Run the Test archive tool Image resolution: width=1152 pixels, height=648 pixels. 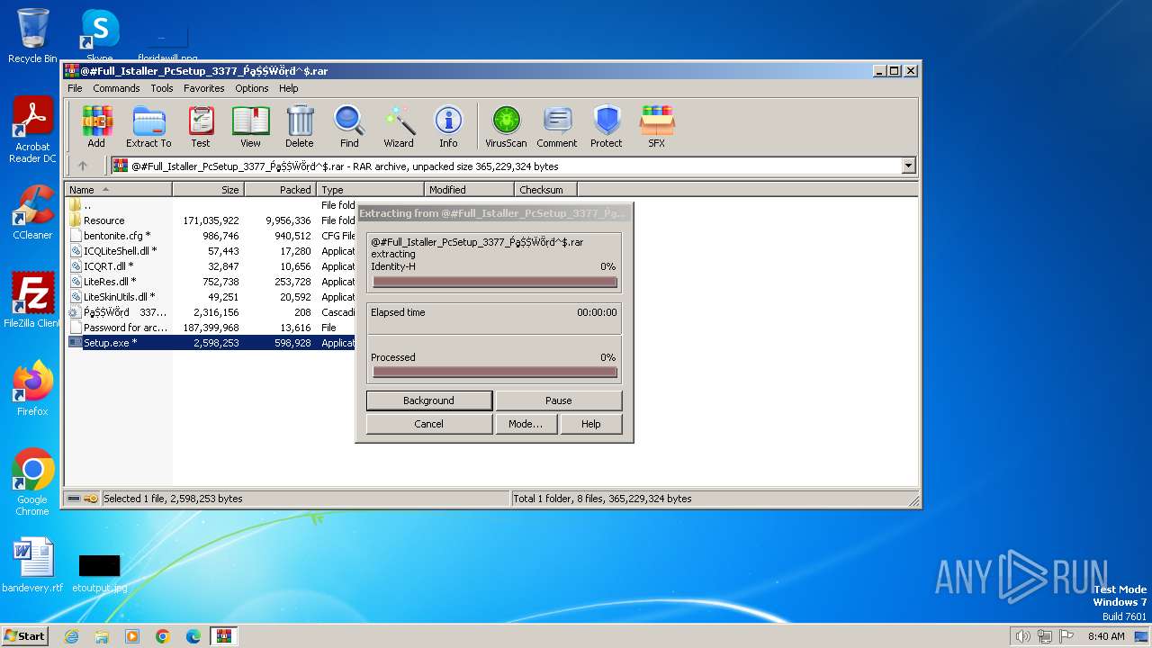(200, 126)
